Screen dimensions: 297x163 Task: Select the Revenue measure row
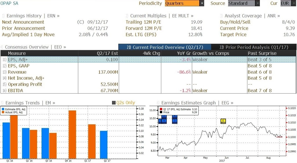[148, 72]
